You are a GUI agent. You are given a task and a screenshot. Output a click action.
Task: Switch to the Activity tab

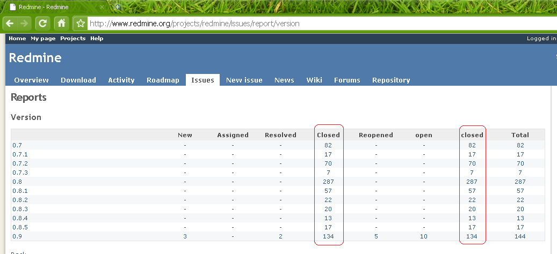click(x=121, y=80)
